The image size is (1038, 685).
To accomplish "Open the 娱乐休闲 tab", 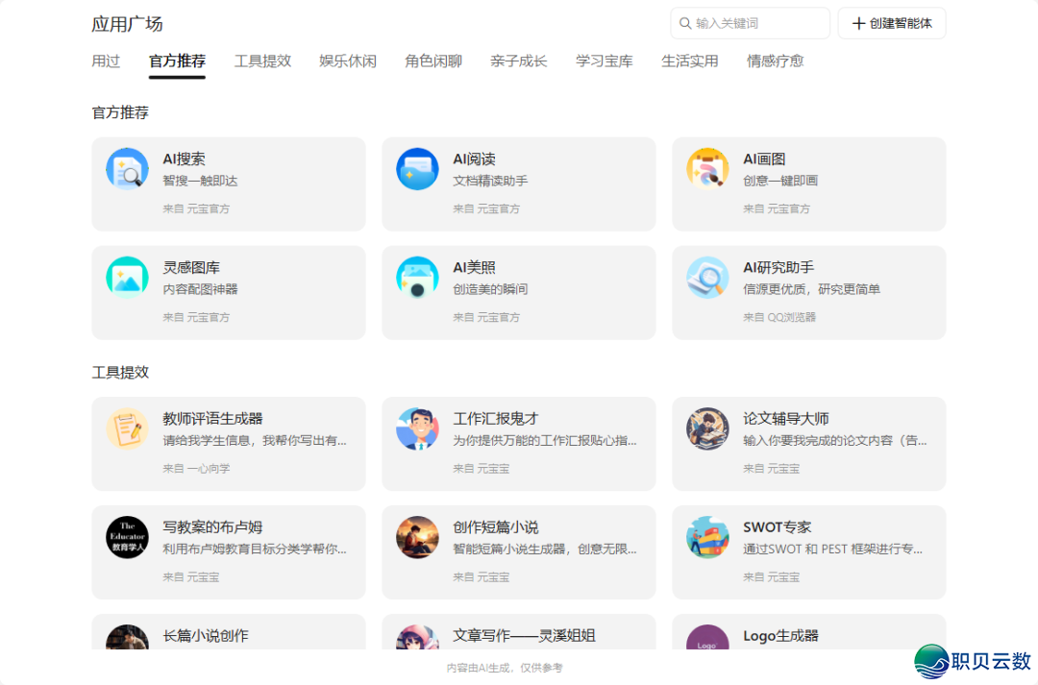I will (348, 61).
